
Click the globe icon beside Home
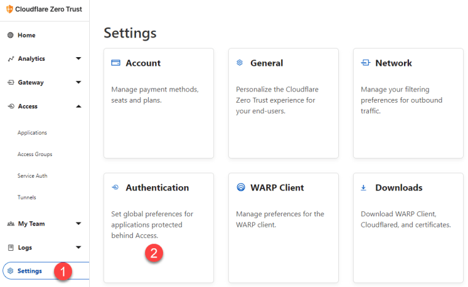click(x=10, y=35)
